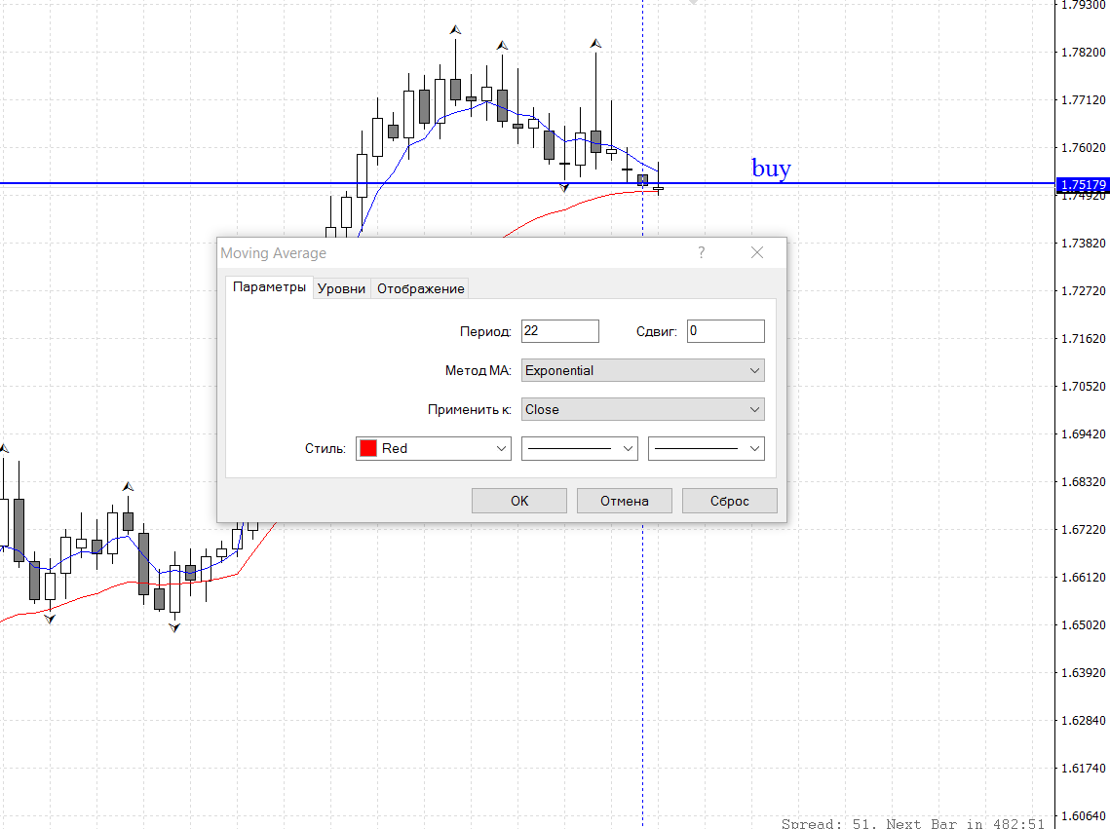This screenshot has width=1110, height=829.
Task: Open the Red color style dropdown
Action: click(434, 448)
